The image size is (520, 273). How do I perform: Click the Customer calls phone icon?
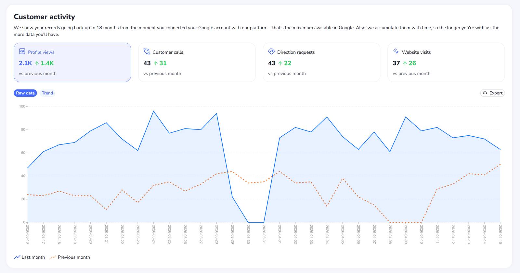pyautogui.click(x=147, y=51)
